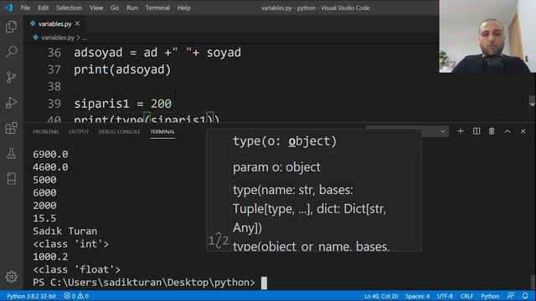The height and width of the screenshot is (301, 536).
Task: Open the View menu
Action: (x=96, y=8)
